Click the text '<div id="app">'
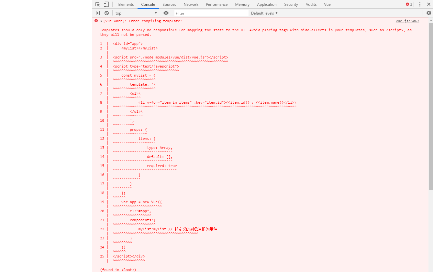 [128, 44]
